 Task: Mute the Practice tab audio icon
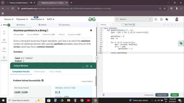(x=31, y=3)
